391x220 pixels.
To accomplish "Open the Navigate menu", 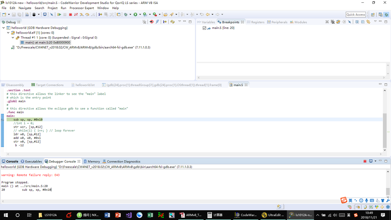I will pyautogui.click(x=25, y=8).
